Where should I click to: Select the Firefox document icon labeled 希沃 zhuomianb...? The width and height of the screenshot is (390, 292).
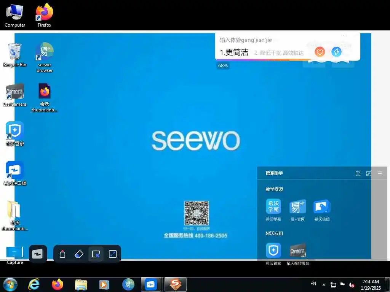point(45,97)
